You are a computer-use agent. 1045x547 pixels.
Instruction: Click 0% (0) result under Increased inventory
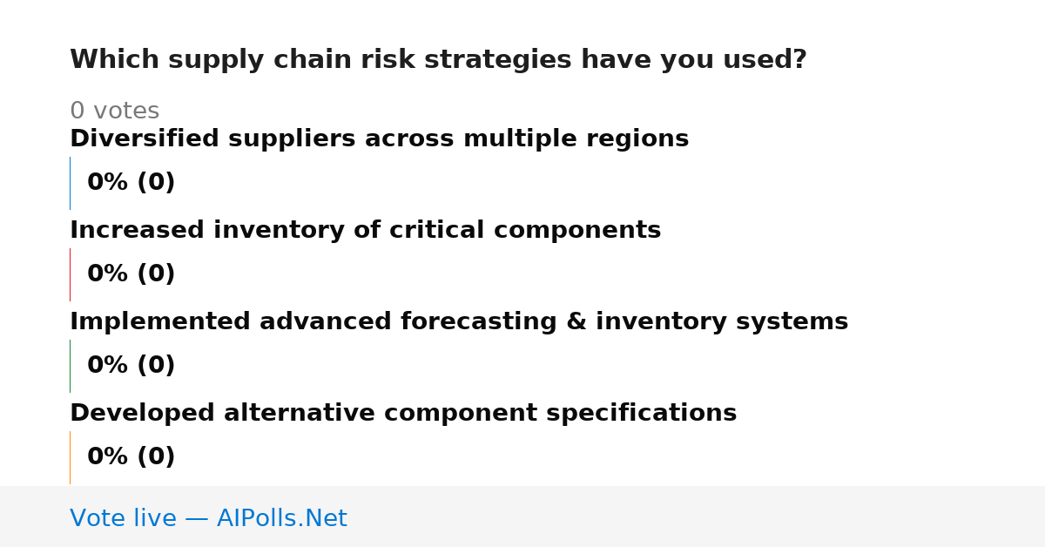point(131,274)
